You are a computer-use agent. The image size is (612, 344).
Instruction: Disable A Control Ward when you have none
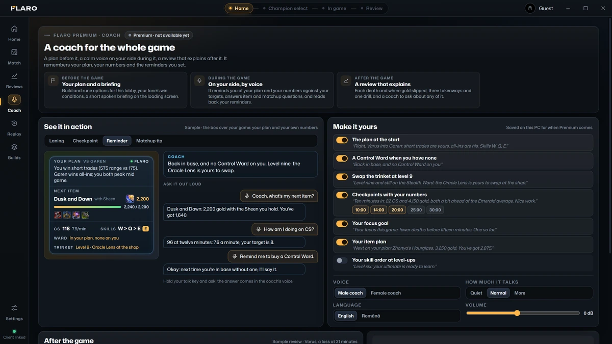342,158
